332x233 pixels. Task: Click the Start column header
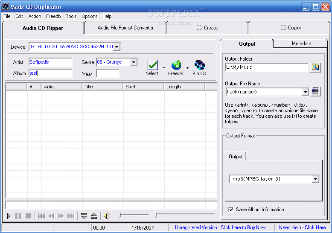[x=143, y=87]
